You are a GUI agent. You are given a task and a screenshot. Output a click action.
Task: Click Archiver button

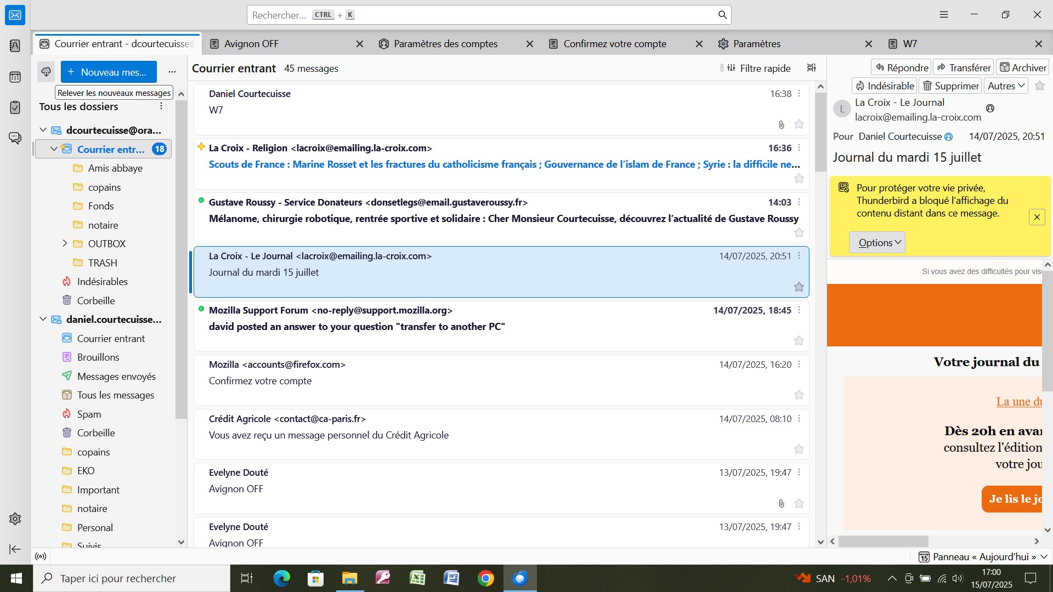(1022, 67)
